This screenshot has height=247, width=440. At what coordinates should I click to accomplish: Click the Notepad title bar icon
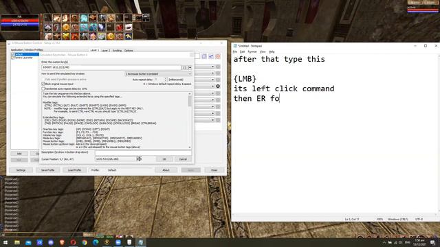click(x=235, y=46)
